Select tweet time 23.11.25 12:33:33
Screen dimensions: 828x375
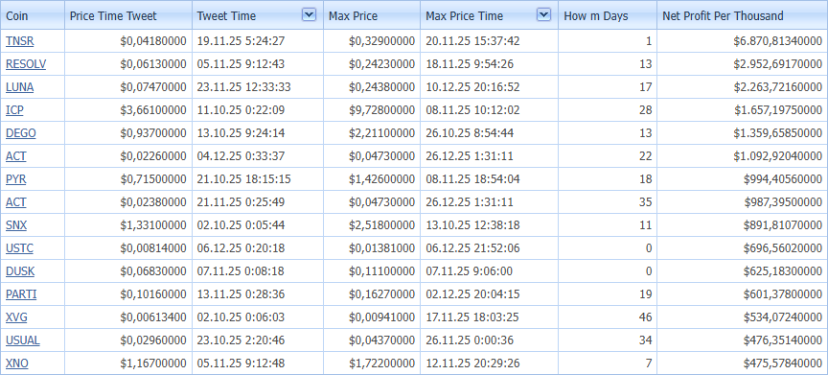point(243,87)
